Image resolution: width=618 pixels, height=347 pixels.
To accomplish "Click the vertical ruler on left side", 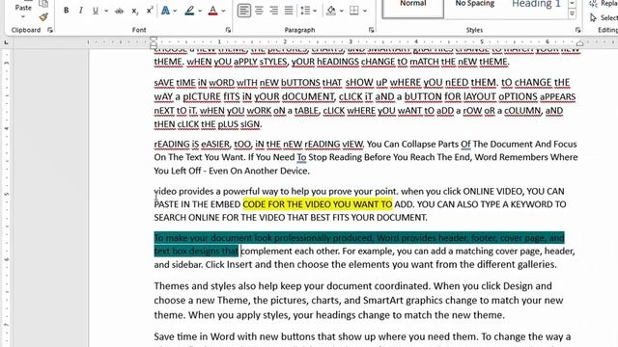I will 6,197.
